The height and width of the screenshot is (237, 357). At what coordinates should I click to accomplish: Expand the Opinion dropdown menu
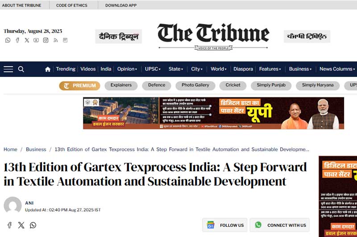(127, 69)
